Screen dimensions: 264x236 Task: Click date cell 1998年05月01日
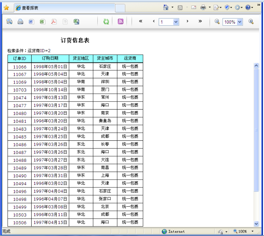[50, 67]
